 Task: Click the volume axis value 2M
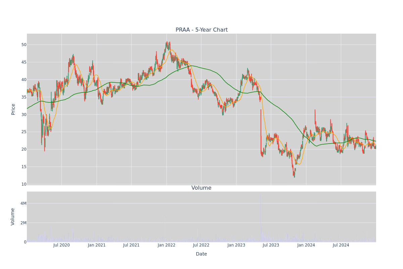[x=24, y=223]
